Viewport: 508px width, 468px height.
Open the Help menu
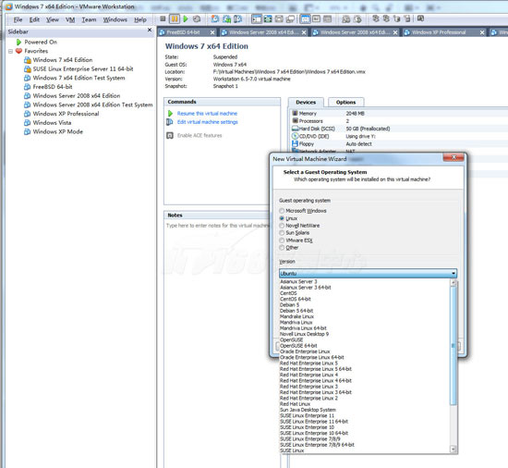(140, 19)
